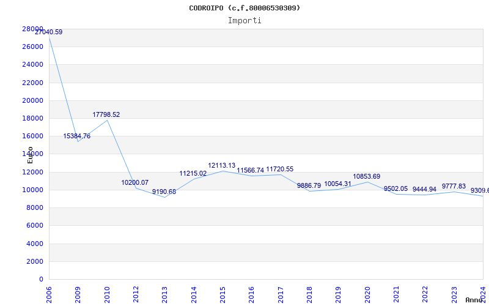Click the y-axis value 4000
Image resolution: width=489 pixels, height=306 pixels.
click(35, 244)
